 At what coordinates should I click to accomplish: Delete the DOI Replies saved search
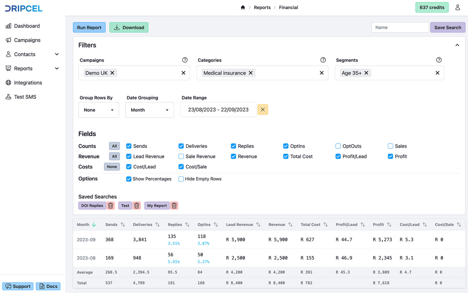click(x=111, y=206)
